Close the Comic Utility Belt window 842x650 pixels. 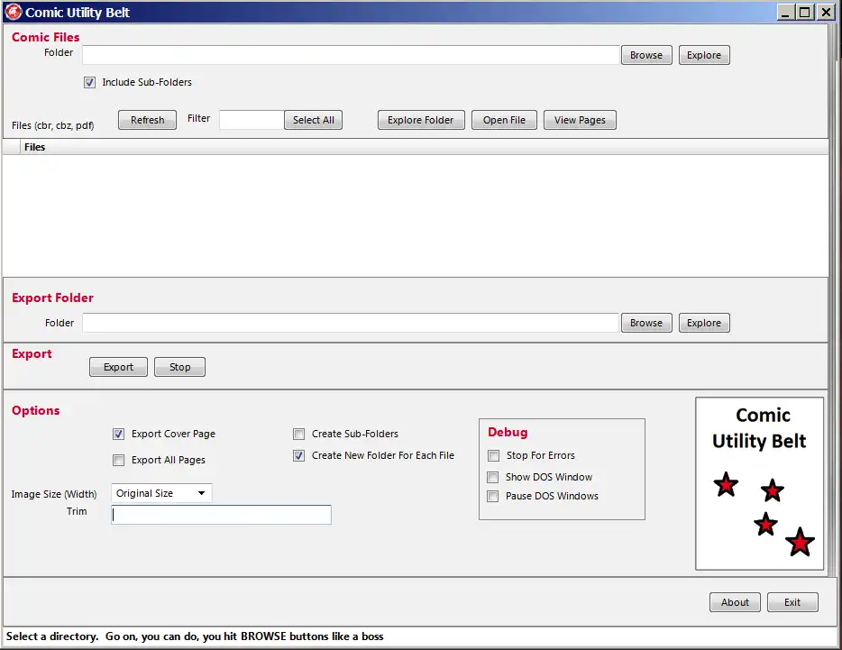pyautogui.click(x=826, y=12)
